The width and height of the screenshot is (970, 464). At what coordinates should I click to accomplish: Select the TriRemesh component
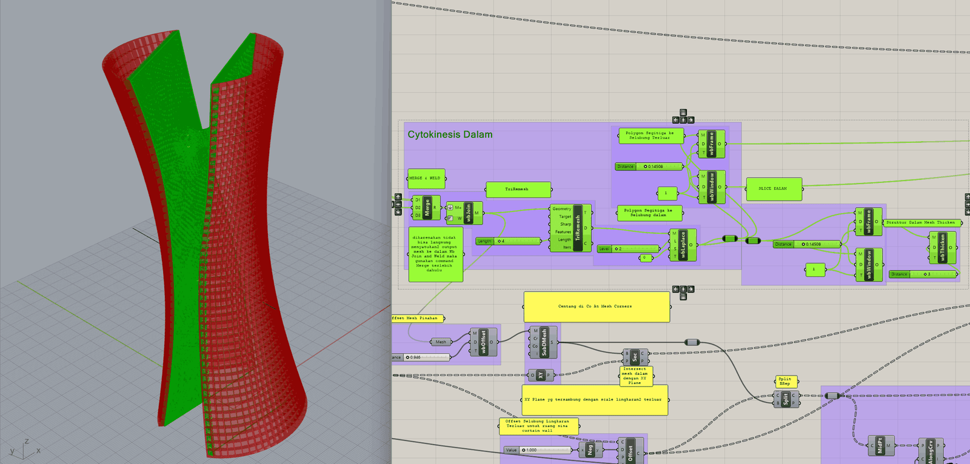coord(577,228)
